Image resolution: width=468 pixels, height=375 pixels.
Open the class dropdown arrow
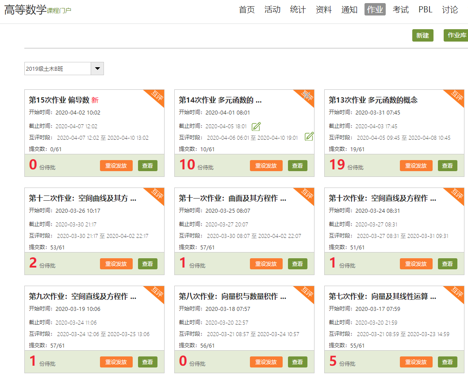(97, 69)
